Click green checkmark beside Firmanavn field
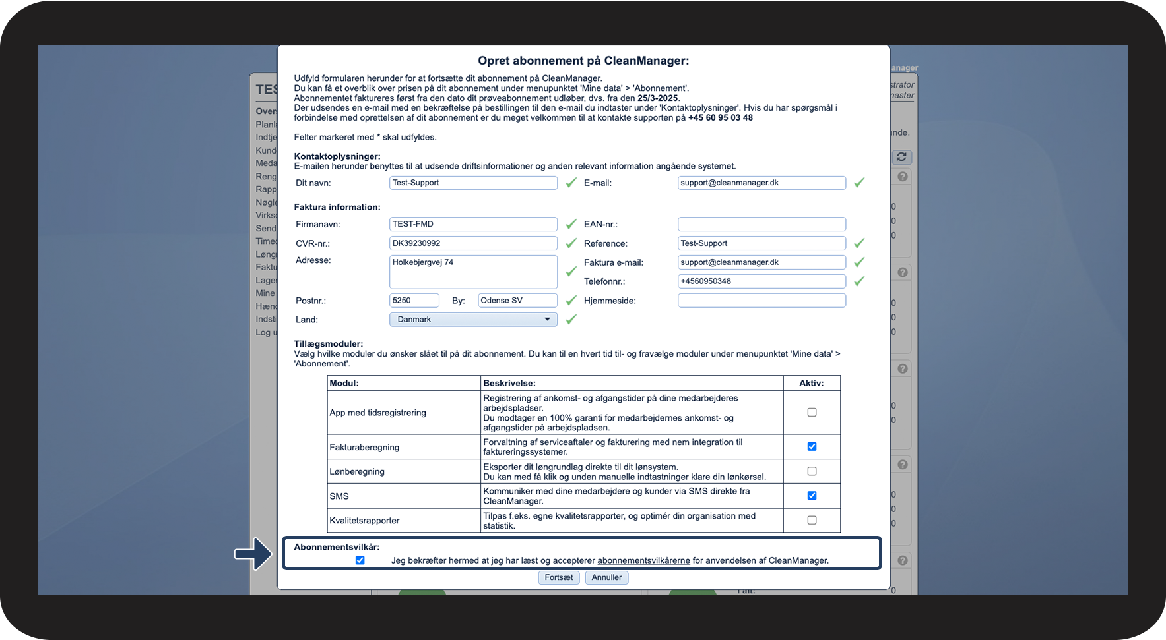Screen dimensions: 1166x640 click(x=571, y=224)
